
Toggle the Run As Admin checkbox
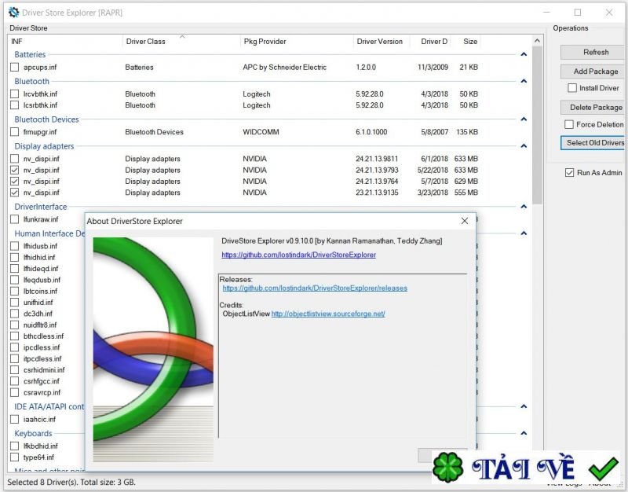coord(569,173)
